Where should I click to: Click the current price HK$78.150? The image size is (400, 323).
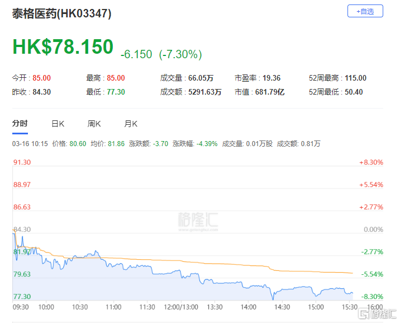pos(63,46)
